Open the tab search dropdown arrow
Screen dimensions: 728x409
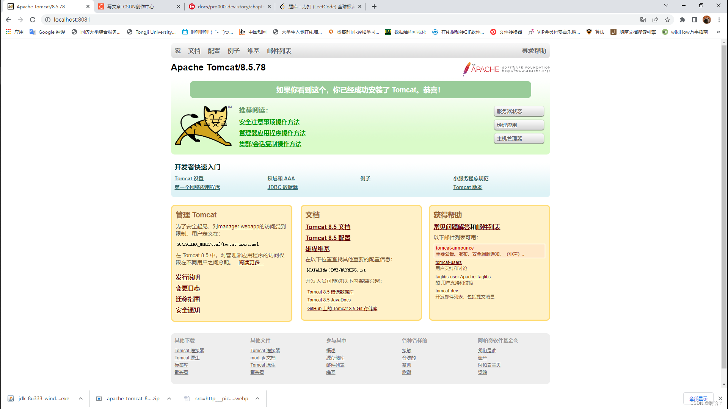[x=666, y=6]
